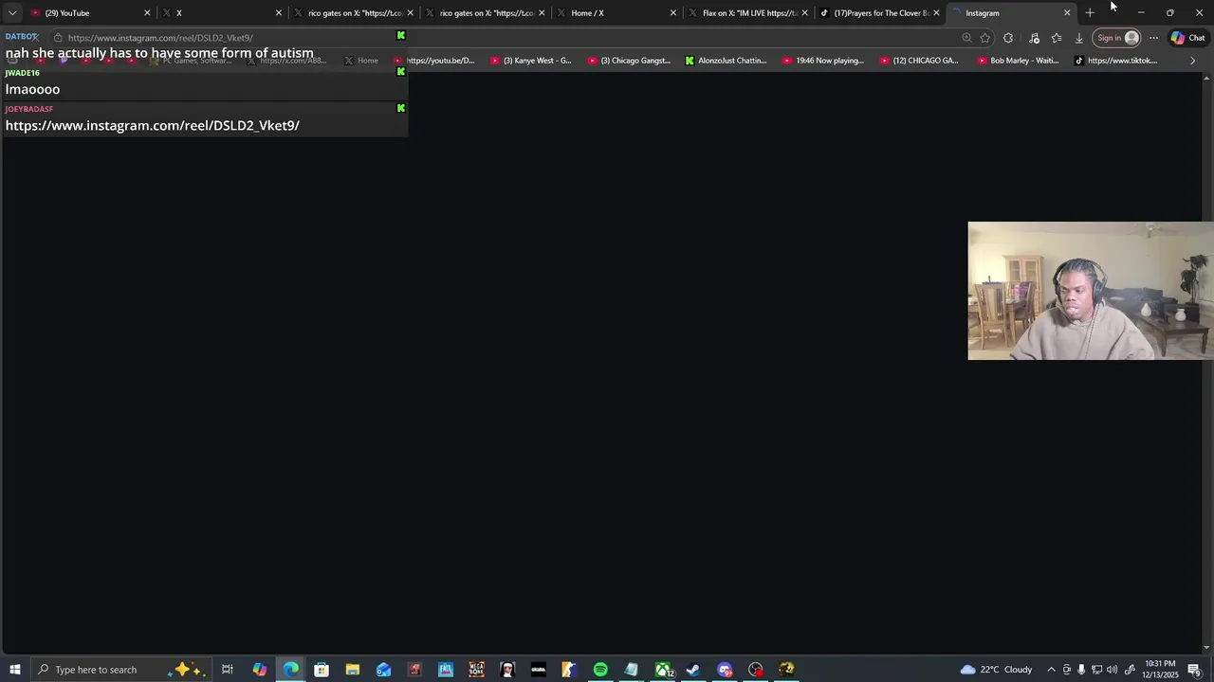
Task: Close the Home / X tab
Action: tap(673, 13)
